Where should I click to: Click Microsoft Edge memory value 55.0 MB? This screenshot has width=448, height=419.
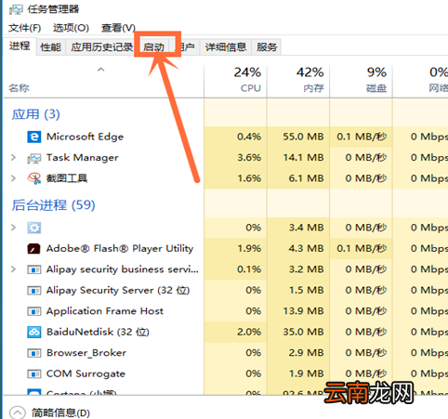[303, 137]
